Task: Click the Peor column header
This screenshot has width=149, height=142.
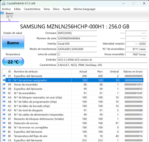Action: pyautogui.click(x=95, y=72)
